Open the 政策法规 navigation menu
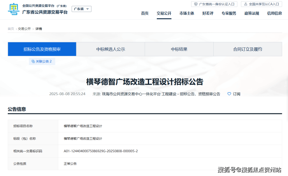The width and height of the screenshot is (288, 176). click(252, 13)
